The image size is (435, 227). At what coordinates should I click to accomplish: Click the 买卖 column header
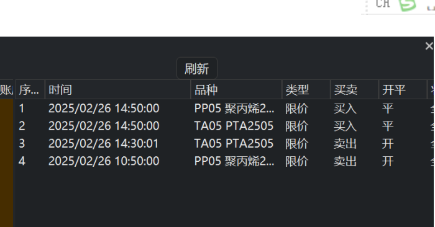(355, 90)
